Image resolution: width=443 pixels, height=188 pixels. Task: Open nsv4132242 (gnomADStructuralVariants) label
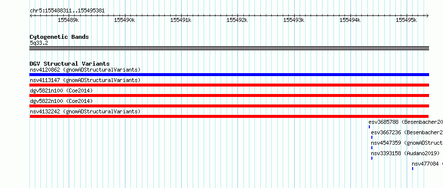coord(85,111)
